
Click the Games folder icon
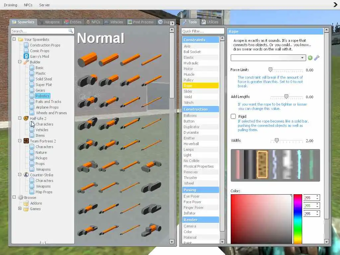tap(26, 209)
